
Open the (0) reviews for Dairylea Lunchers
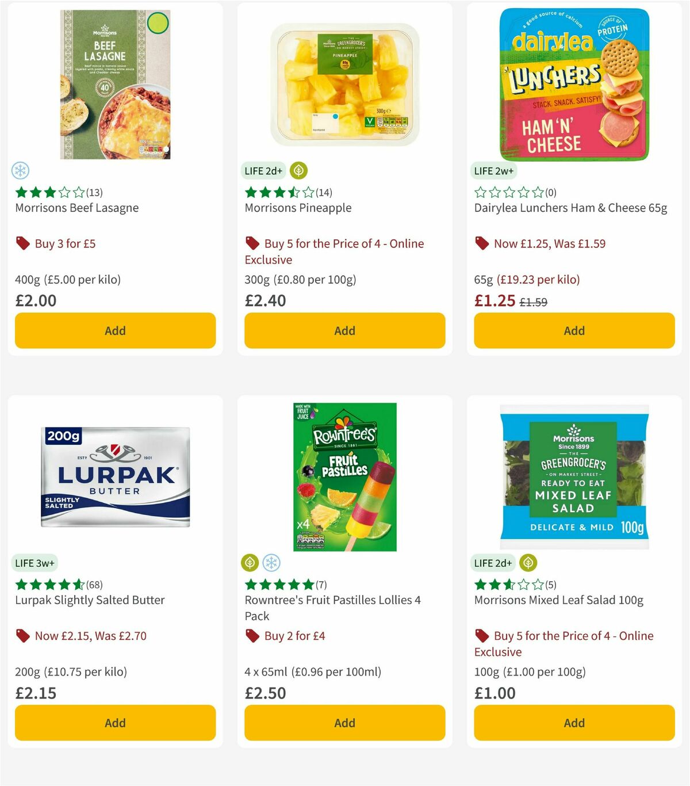pos(550,193)
